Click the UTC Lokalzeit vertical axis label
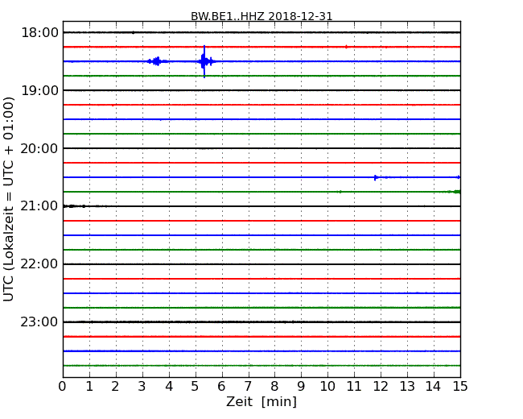 (9, 199)
